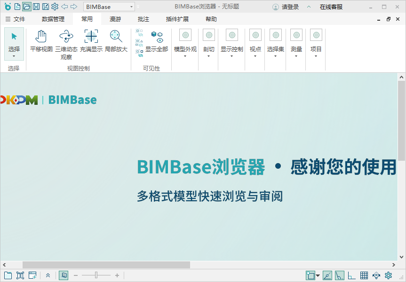Click the scroll right arrow on horizontal scrollbar

[x=394, y=265]
